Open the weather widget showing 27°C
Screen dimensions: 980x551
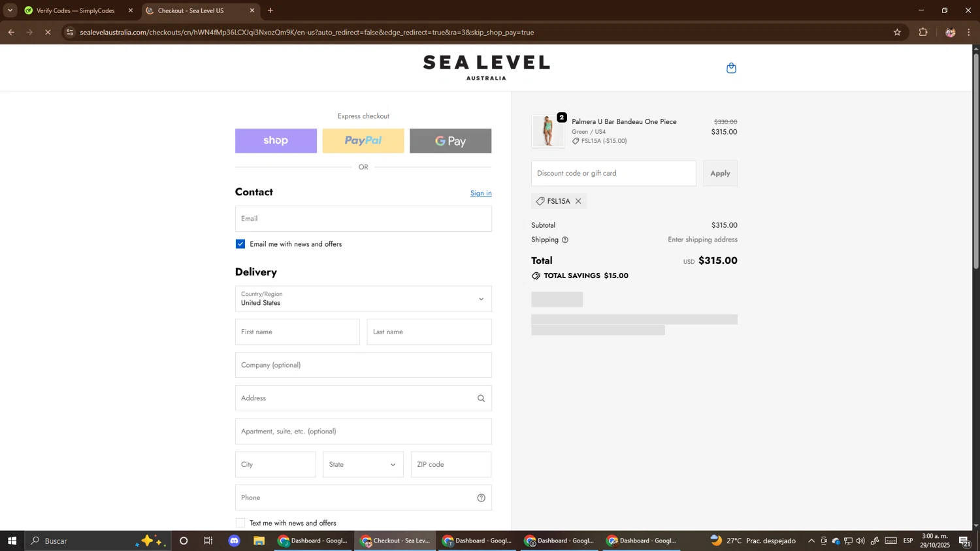point(753,541)
